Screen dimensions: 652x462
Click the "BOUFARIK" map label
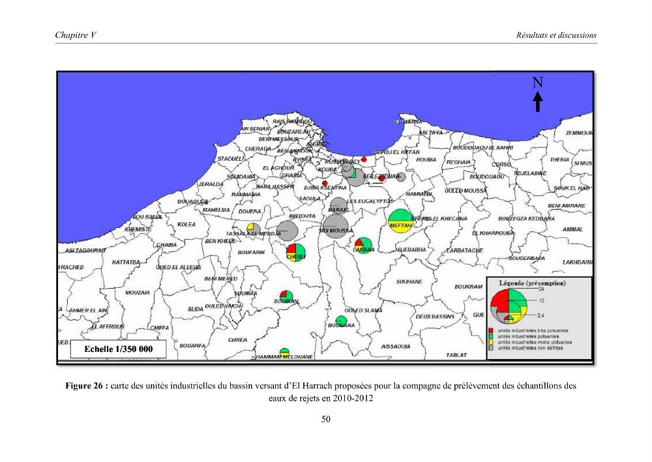click(x=252, y=252)
